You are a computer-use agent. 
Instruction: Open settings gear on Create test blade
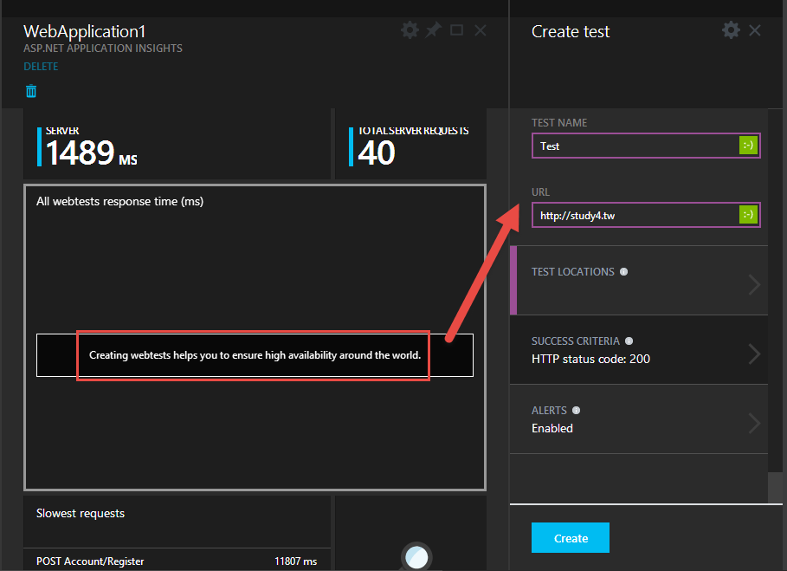click(x=731, y=30)
